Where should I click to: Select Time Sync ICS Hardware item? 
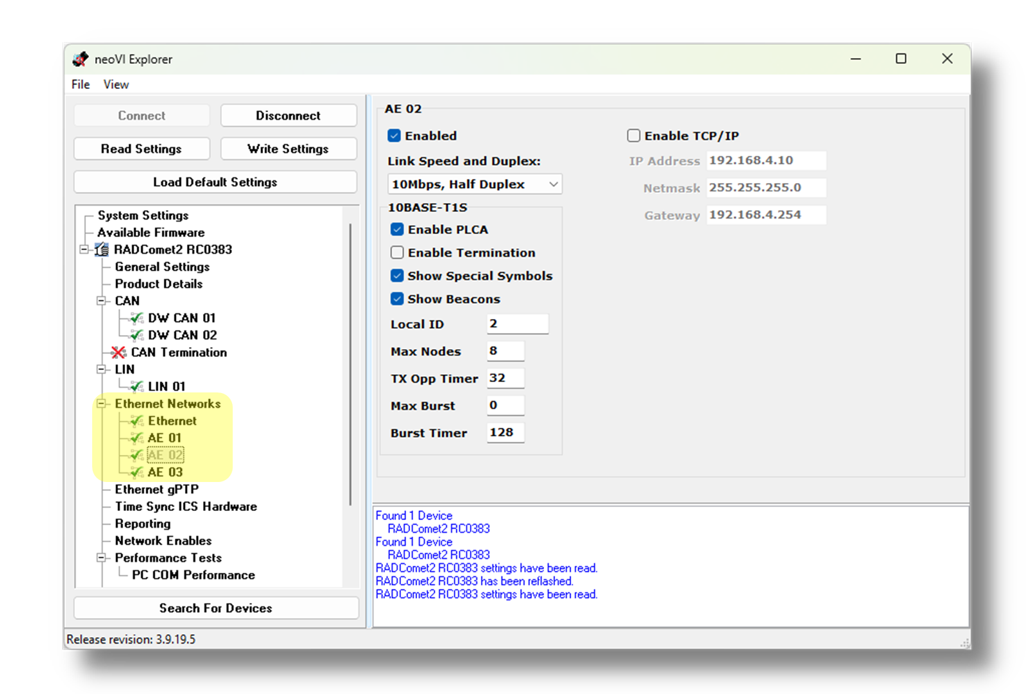186,506
